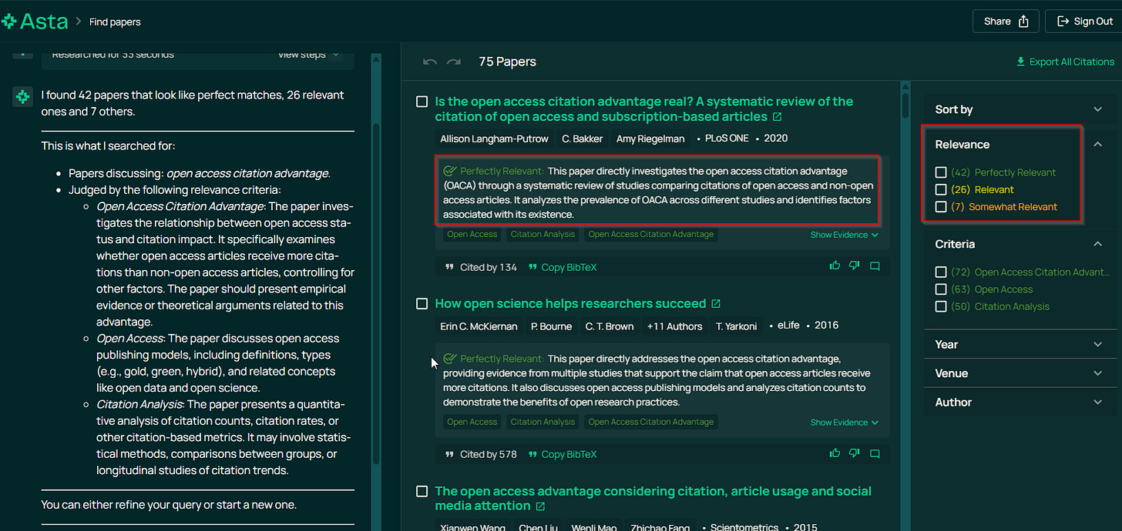Click Copy BibTeX for first paper
Viewport: 1122px width, 531px height.
(x=563, y=267)
